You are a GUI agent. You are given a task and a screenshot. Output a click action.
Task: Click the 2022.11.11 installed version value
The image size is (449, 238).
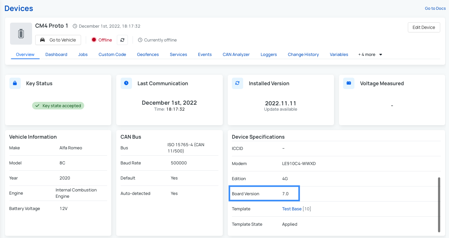point(281,103)
